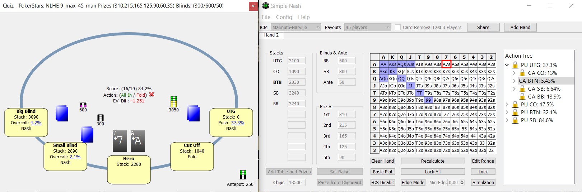582x192 pixels.
Task: Toggle Card Removal Last 3 Players checkbox
Action: pyautogui.click(x=398, y=27)
